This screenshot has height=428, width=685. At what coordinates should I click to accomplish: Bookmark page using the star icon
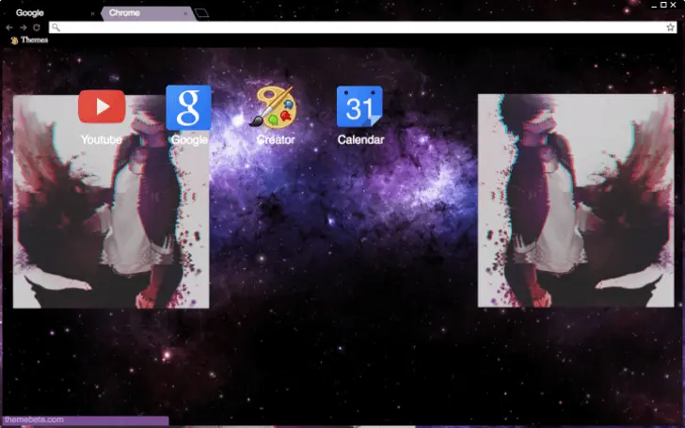point(670,27)
